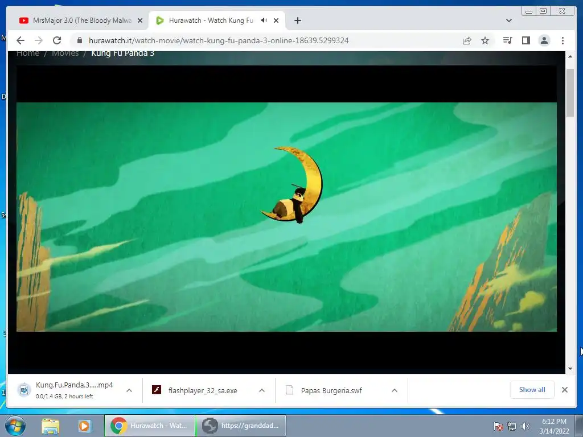The height and width of the screenshot is (437, 583).
Task: Go forward in browser history
Action: coord(39,40)
